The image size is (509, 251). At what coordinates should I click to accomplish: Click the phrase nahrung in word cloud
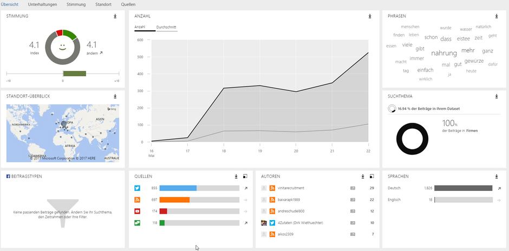coord(444,53)
